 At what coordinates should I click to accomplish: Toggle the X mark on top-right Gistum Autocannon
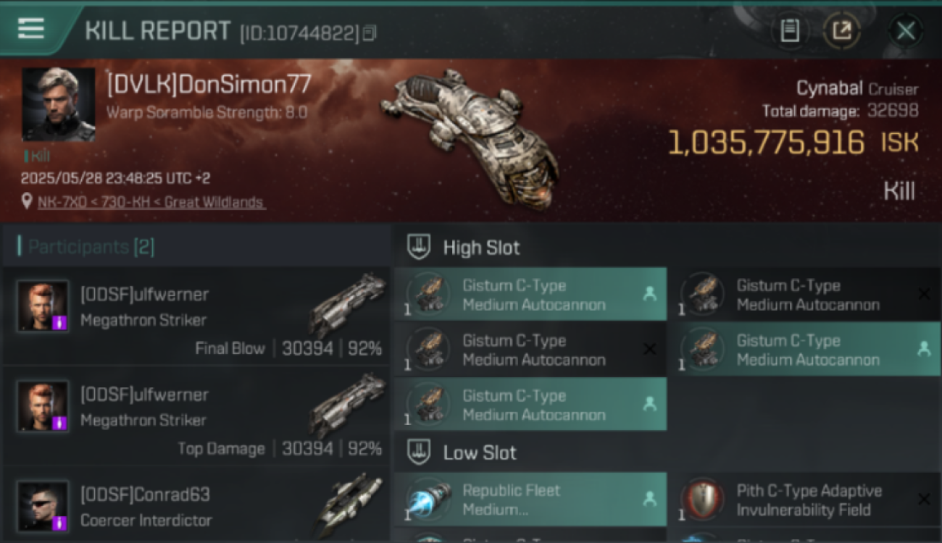click(923, 293)
